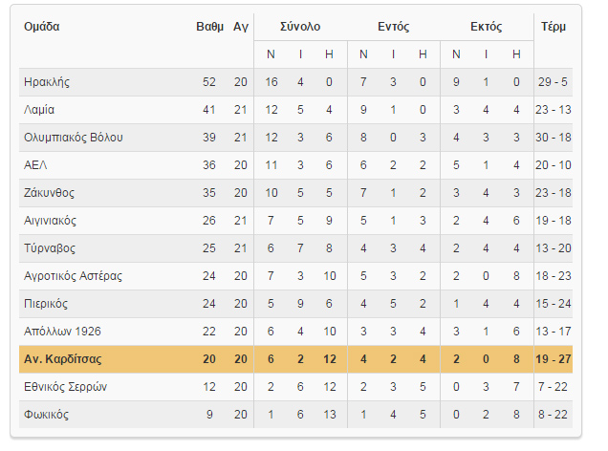The width and height of the screenshot is (608, 451).
Task: Click the Εθνικός Σερρών team name
Action: (x=65, y=387)
